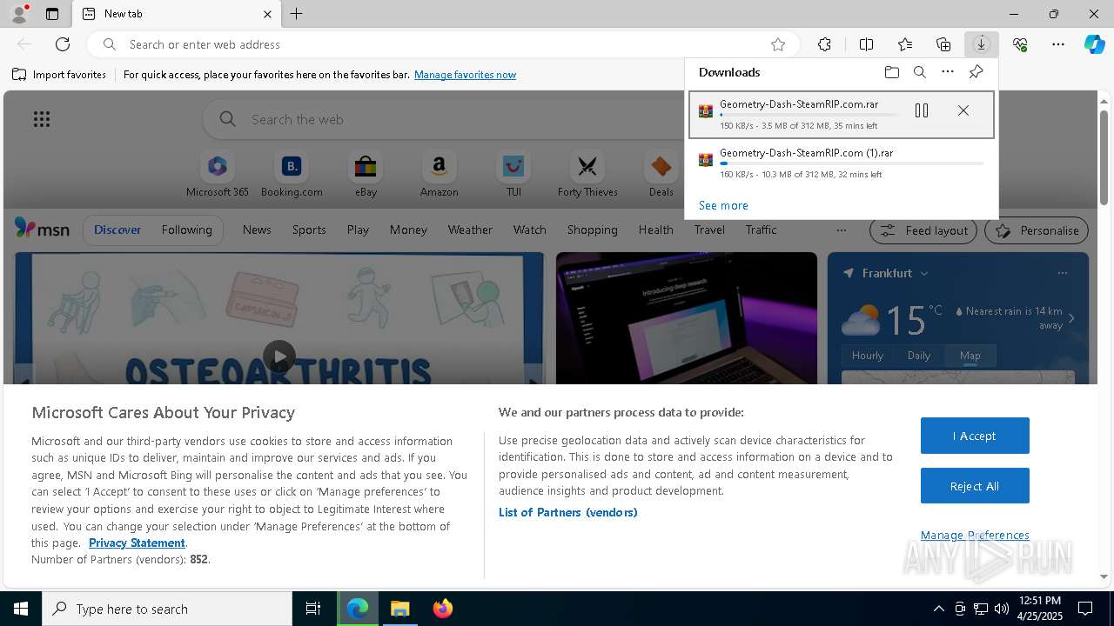
Task: Open the tab actions menu icon
Action: click(52, 14)
